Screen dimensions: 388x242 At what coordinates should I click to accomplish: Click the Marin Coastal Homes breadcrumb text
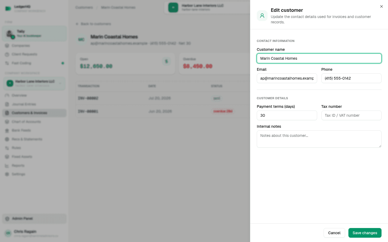[x=118, y=8]
